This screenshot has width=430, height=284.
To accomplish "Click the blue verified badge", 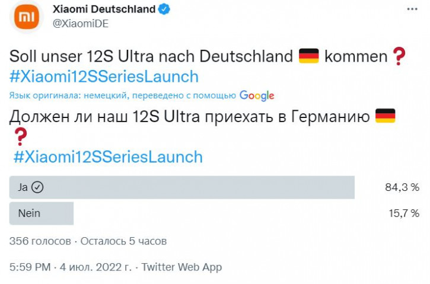I will coord(164,9).
